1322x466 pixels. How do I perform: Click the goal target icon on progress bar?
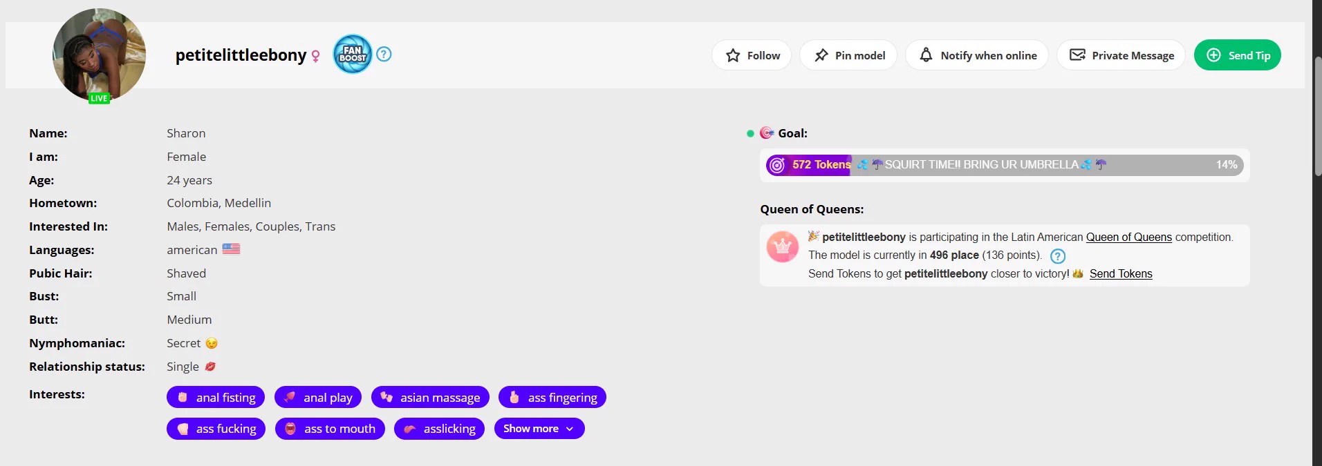pyautogui.click(x=777, y=165)
